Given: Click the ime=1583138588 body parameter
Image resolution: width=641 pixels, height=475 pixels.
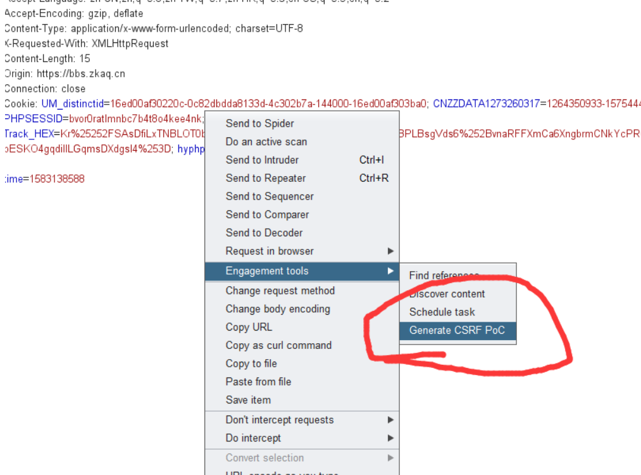Looking at the screenshot, I should point(44,179).
